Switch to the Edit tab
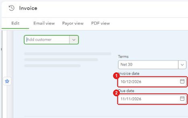Screen dimensions: 188x118 15,23
